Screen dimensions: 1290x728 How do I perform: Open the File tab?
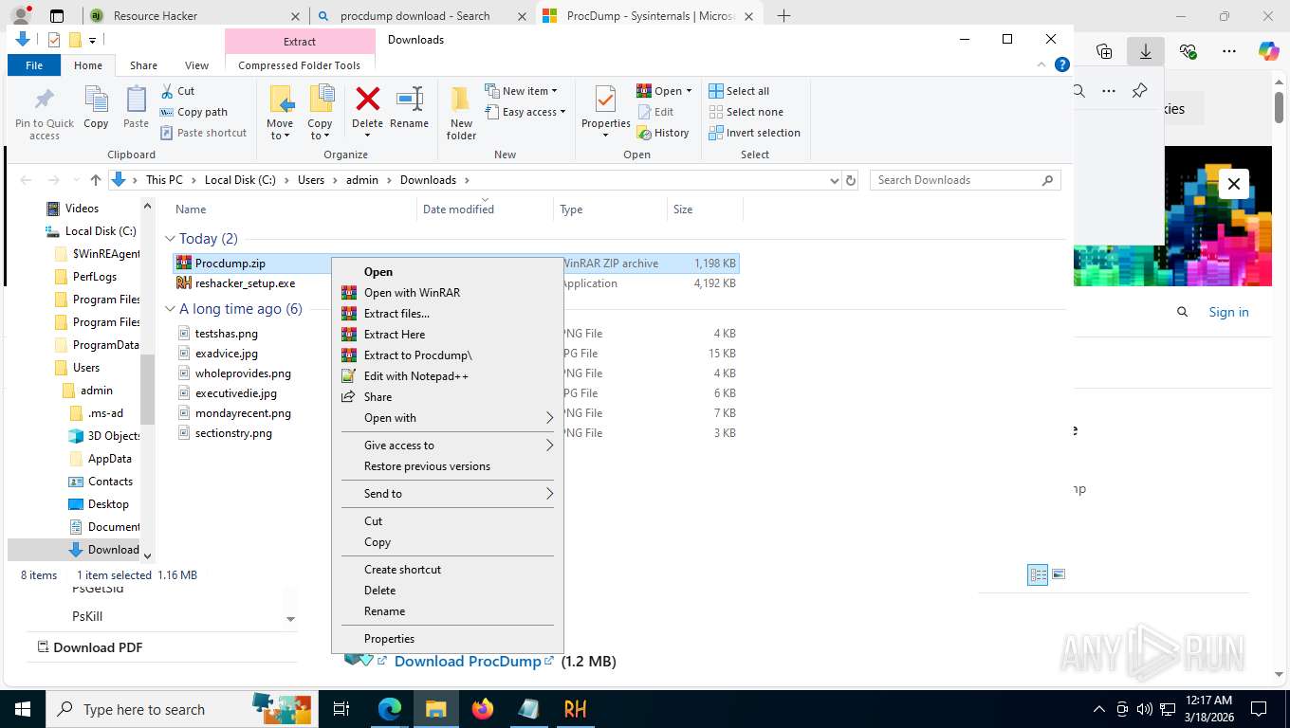coord(34,65)
